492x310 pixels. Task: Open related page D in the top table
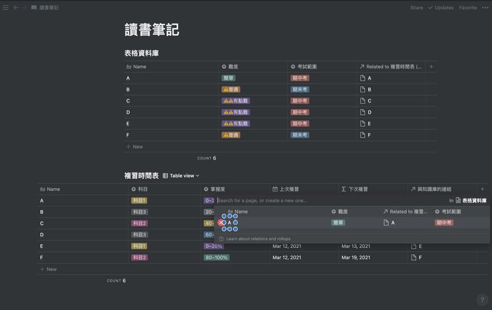coord(366,112)
